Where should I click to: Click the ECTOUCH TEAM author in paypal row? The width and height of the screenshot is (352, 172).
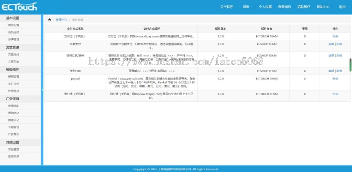tap(266, 79)
